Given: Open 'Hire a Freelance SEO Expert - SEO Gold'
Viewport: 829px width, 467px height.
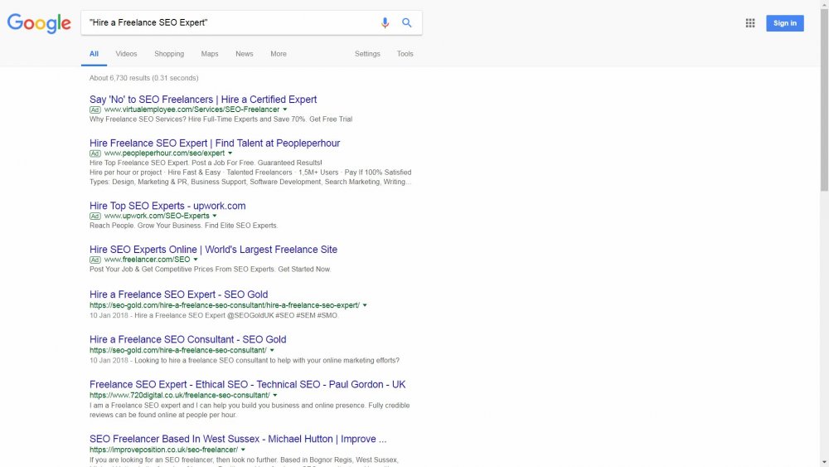Looking at the screenshot, I should point(179,294).
